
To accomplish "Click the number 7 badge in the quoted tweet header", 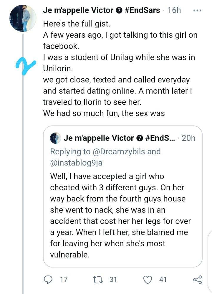I will pos(139,138).
